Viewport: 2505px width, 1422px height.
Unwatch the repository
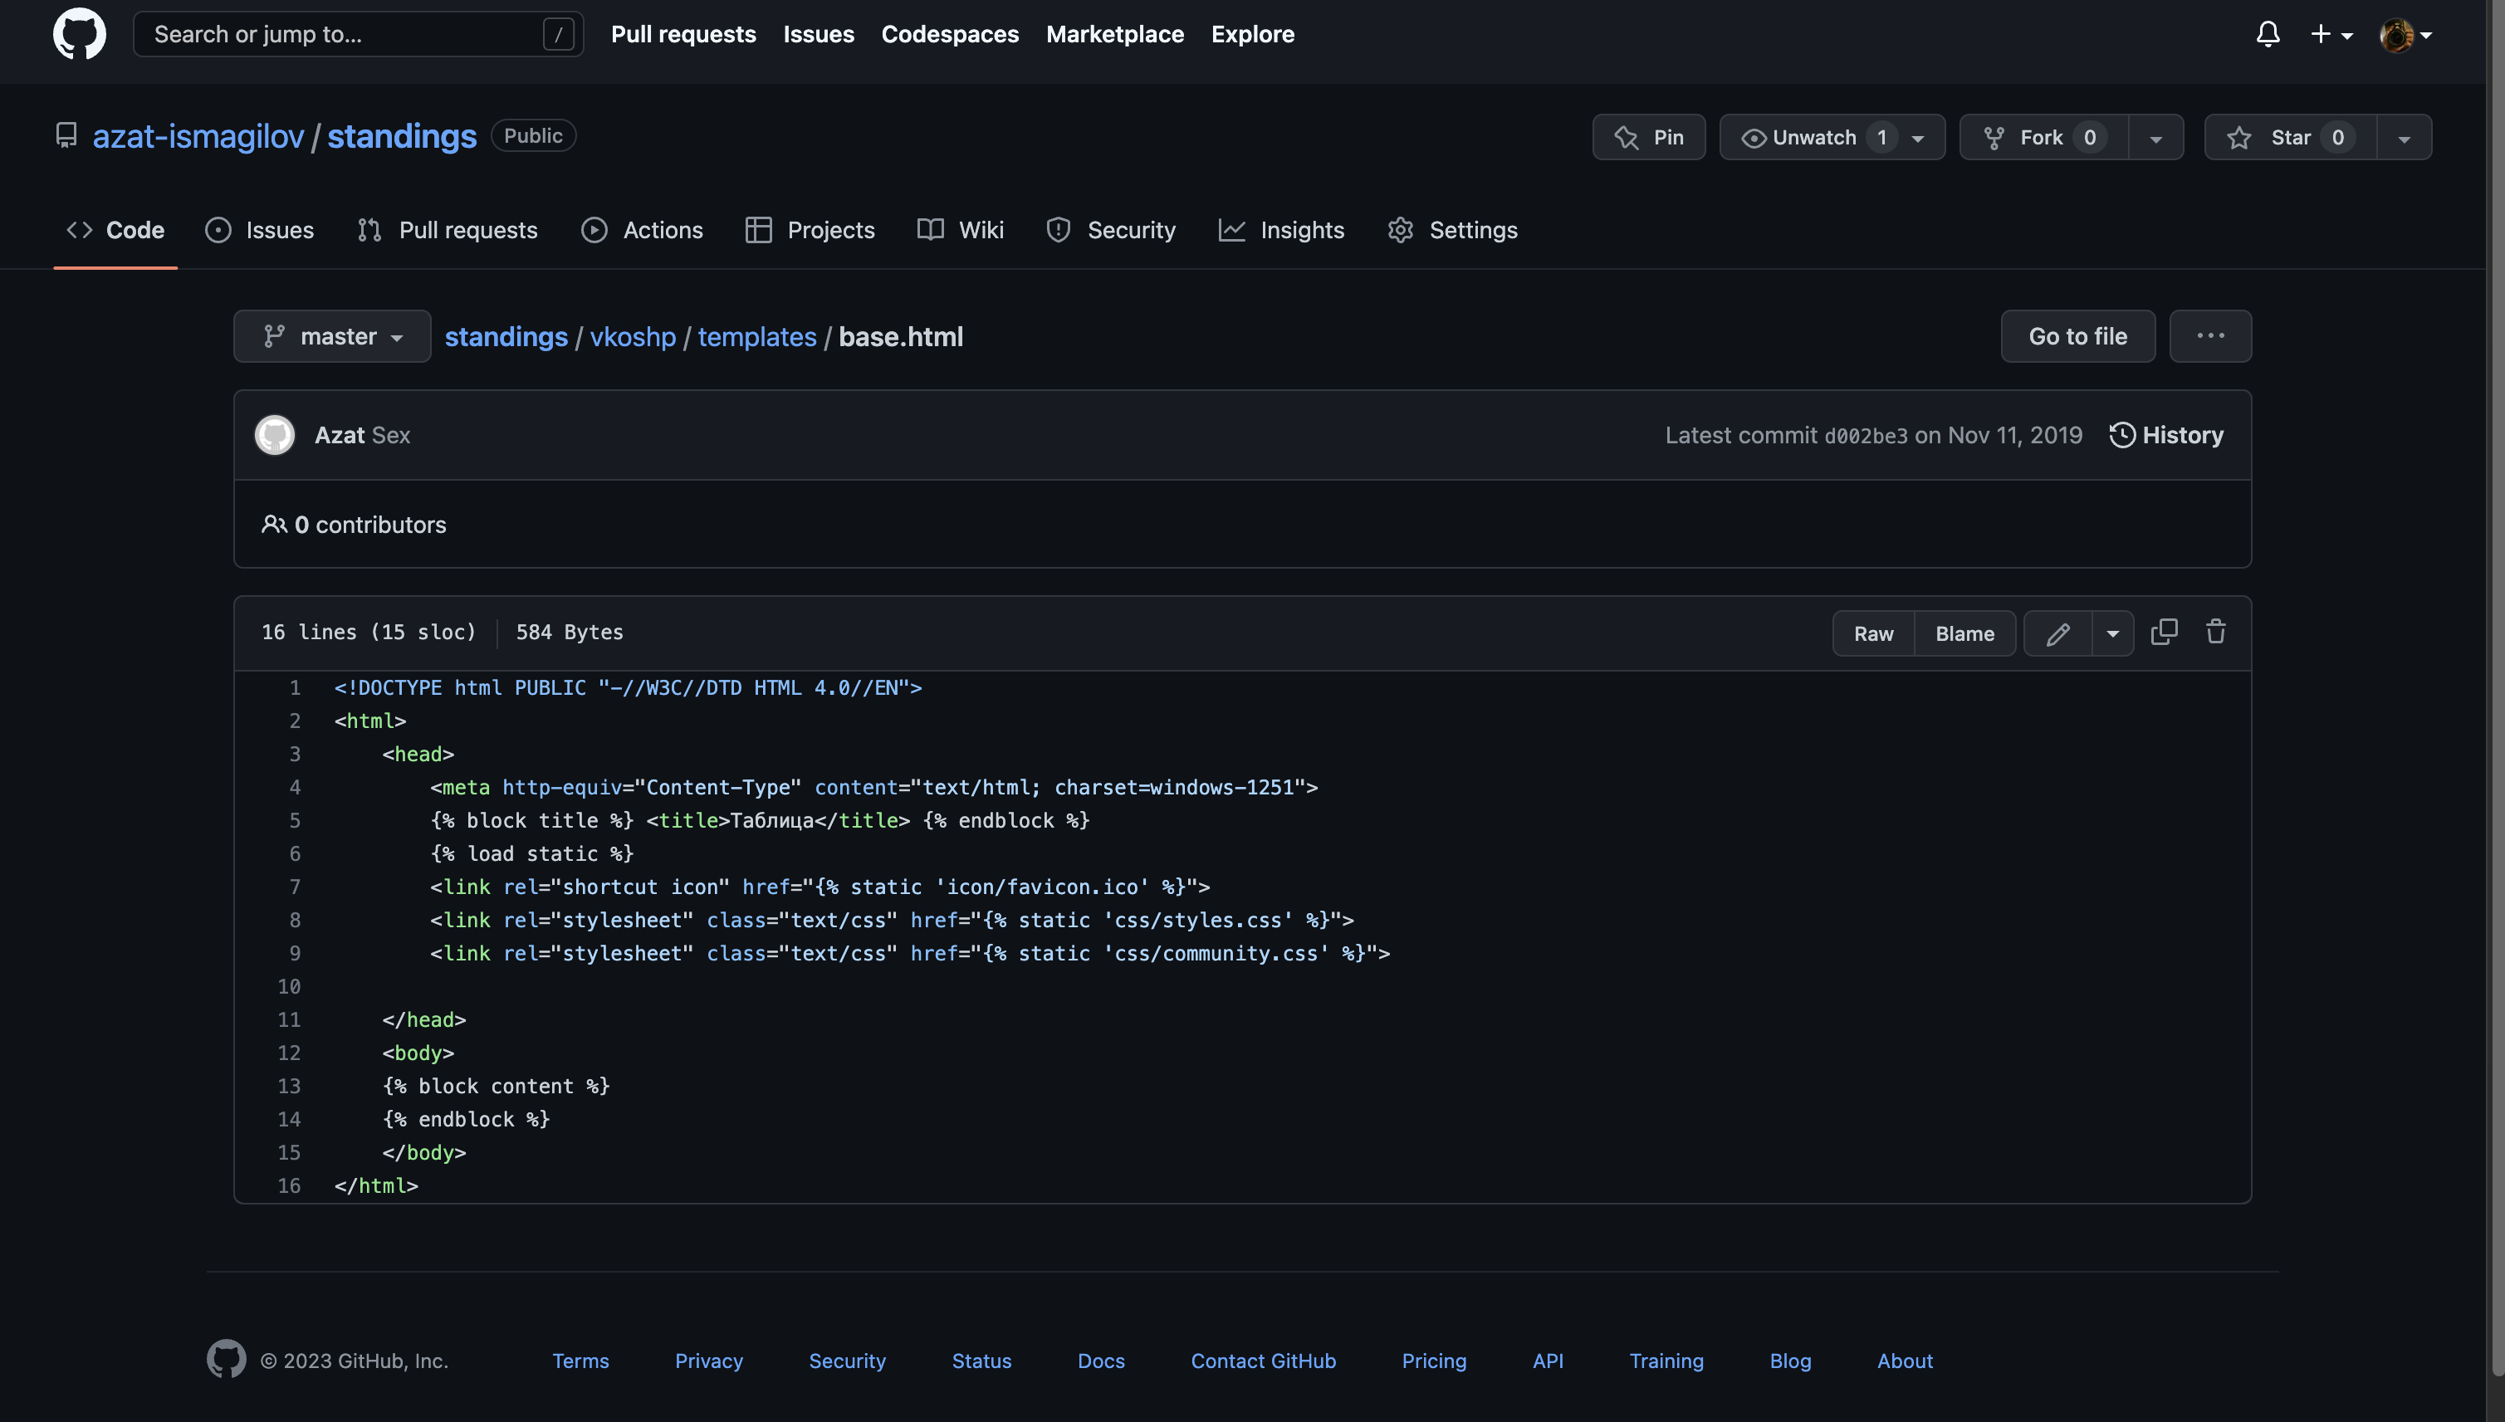[1813, 137]
